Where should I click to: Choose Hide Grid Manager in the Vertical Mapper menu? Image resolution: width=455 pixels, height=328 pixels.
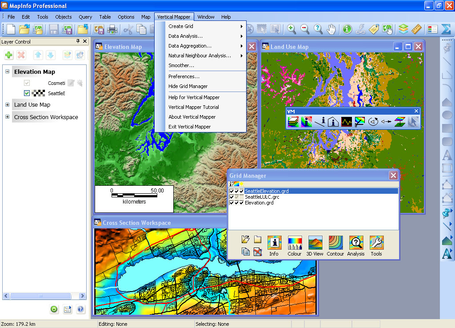(x=201, y=86)
